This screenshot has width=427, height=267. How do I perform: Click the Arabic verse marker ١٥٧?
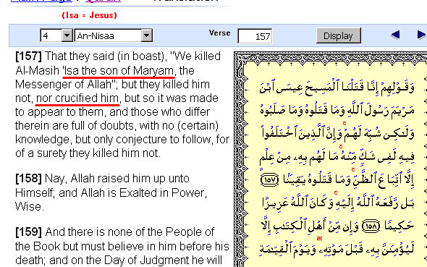[270, 180]
